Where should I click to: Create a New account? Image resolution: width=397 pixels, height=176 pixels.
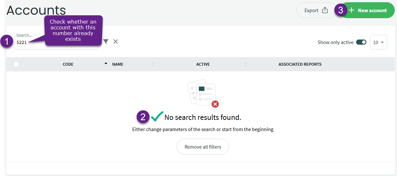tap(368, 10)
